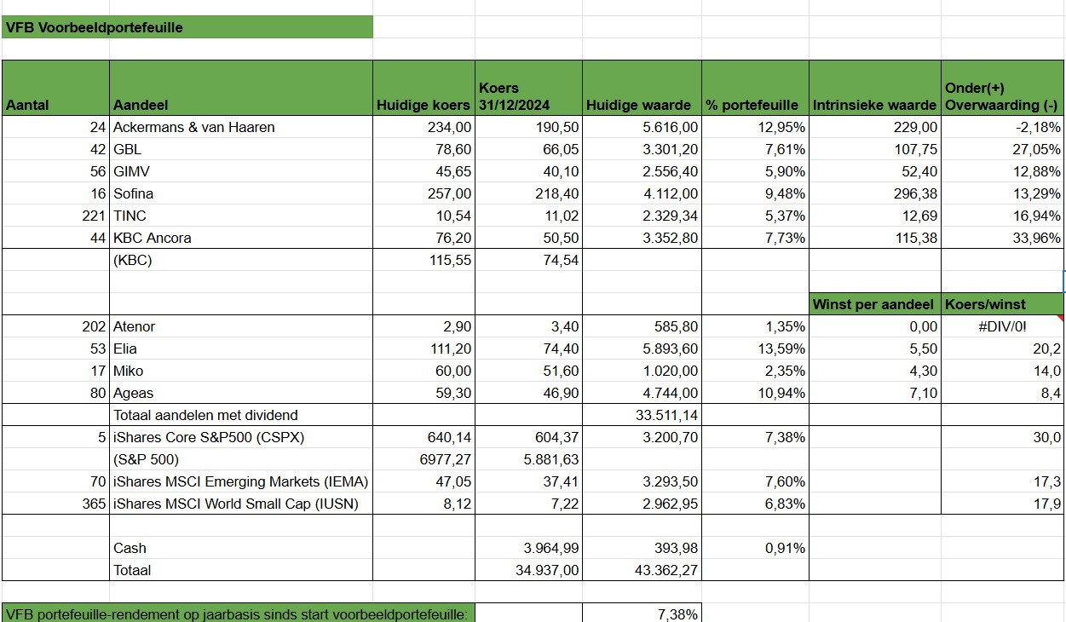Screen dimensions: 1066x622
Task: Click the KBC Ancora name cell
Action: pyautogui.click(x=240, y=238)
